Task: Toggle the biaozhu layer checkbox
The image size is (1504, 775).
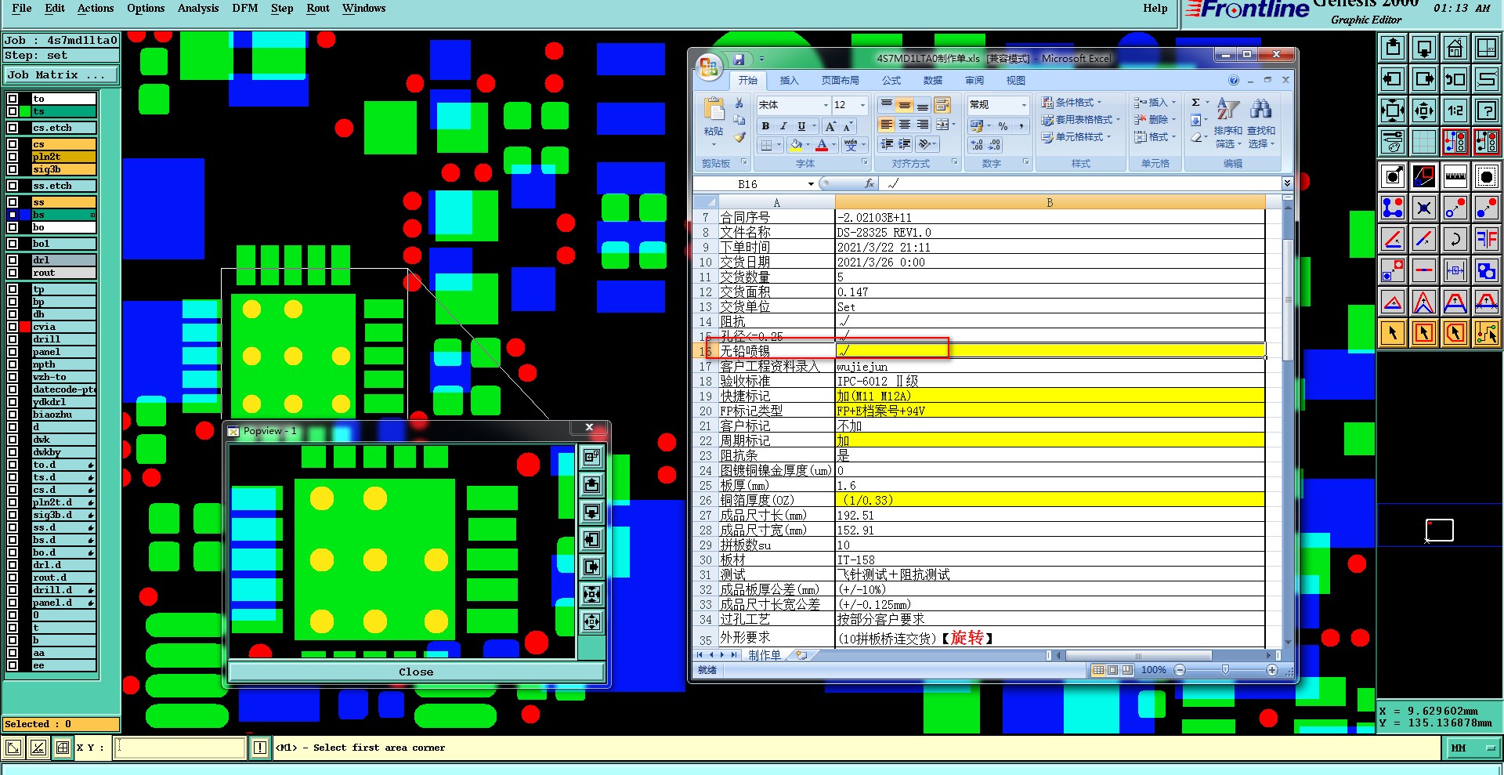Action: [13, 415]
